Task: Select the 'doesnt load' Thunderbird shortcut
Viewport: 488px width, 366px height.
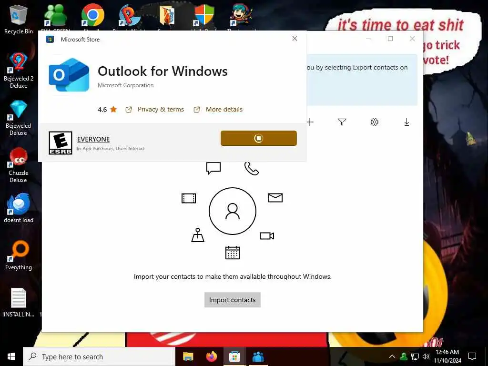Action: tap(19, 208)
